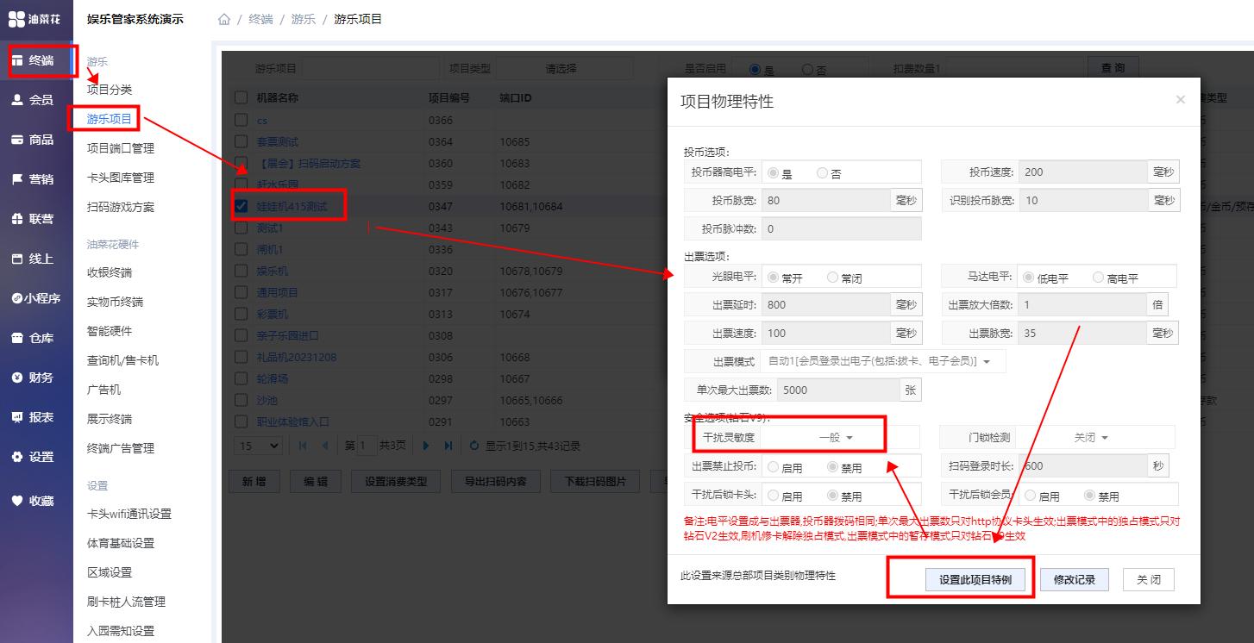Click the 设置消费类型 button
Screen dimensions: 1254x643
click(396, 482)
